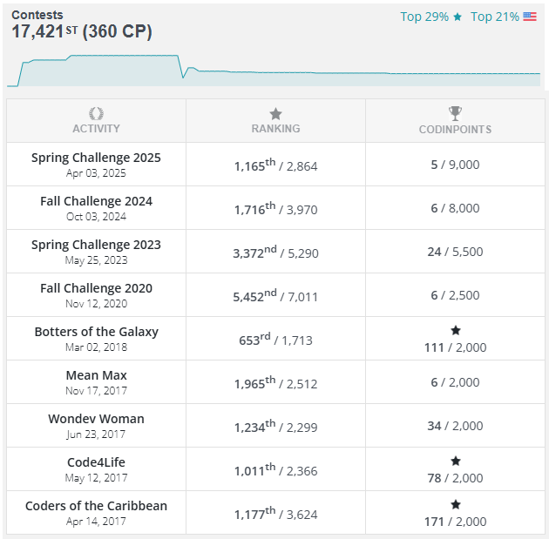
Task: Click the laurel wreath Activity icon
Action: (96, 113)
